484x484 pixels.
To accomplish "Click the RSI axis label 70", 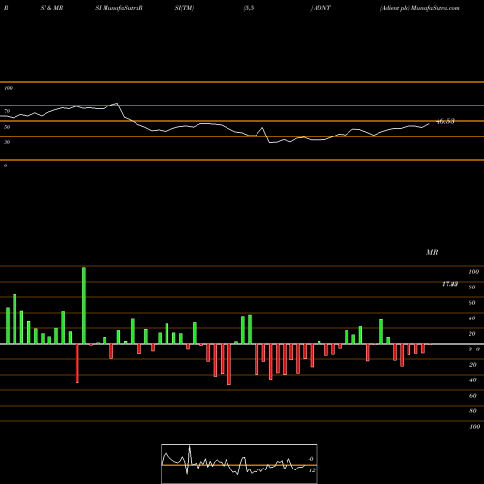I will tap(7, 111).
